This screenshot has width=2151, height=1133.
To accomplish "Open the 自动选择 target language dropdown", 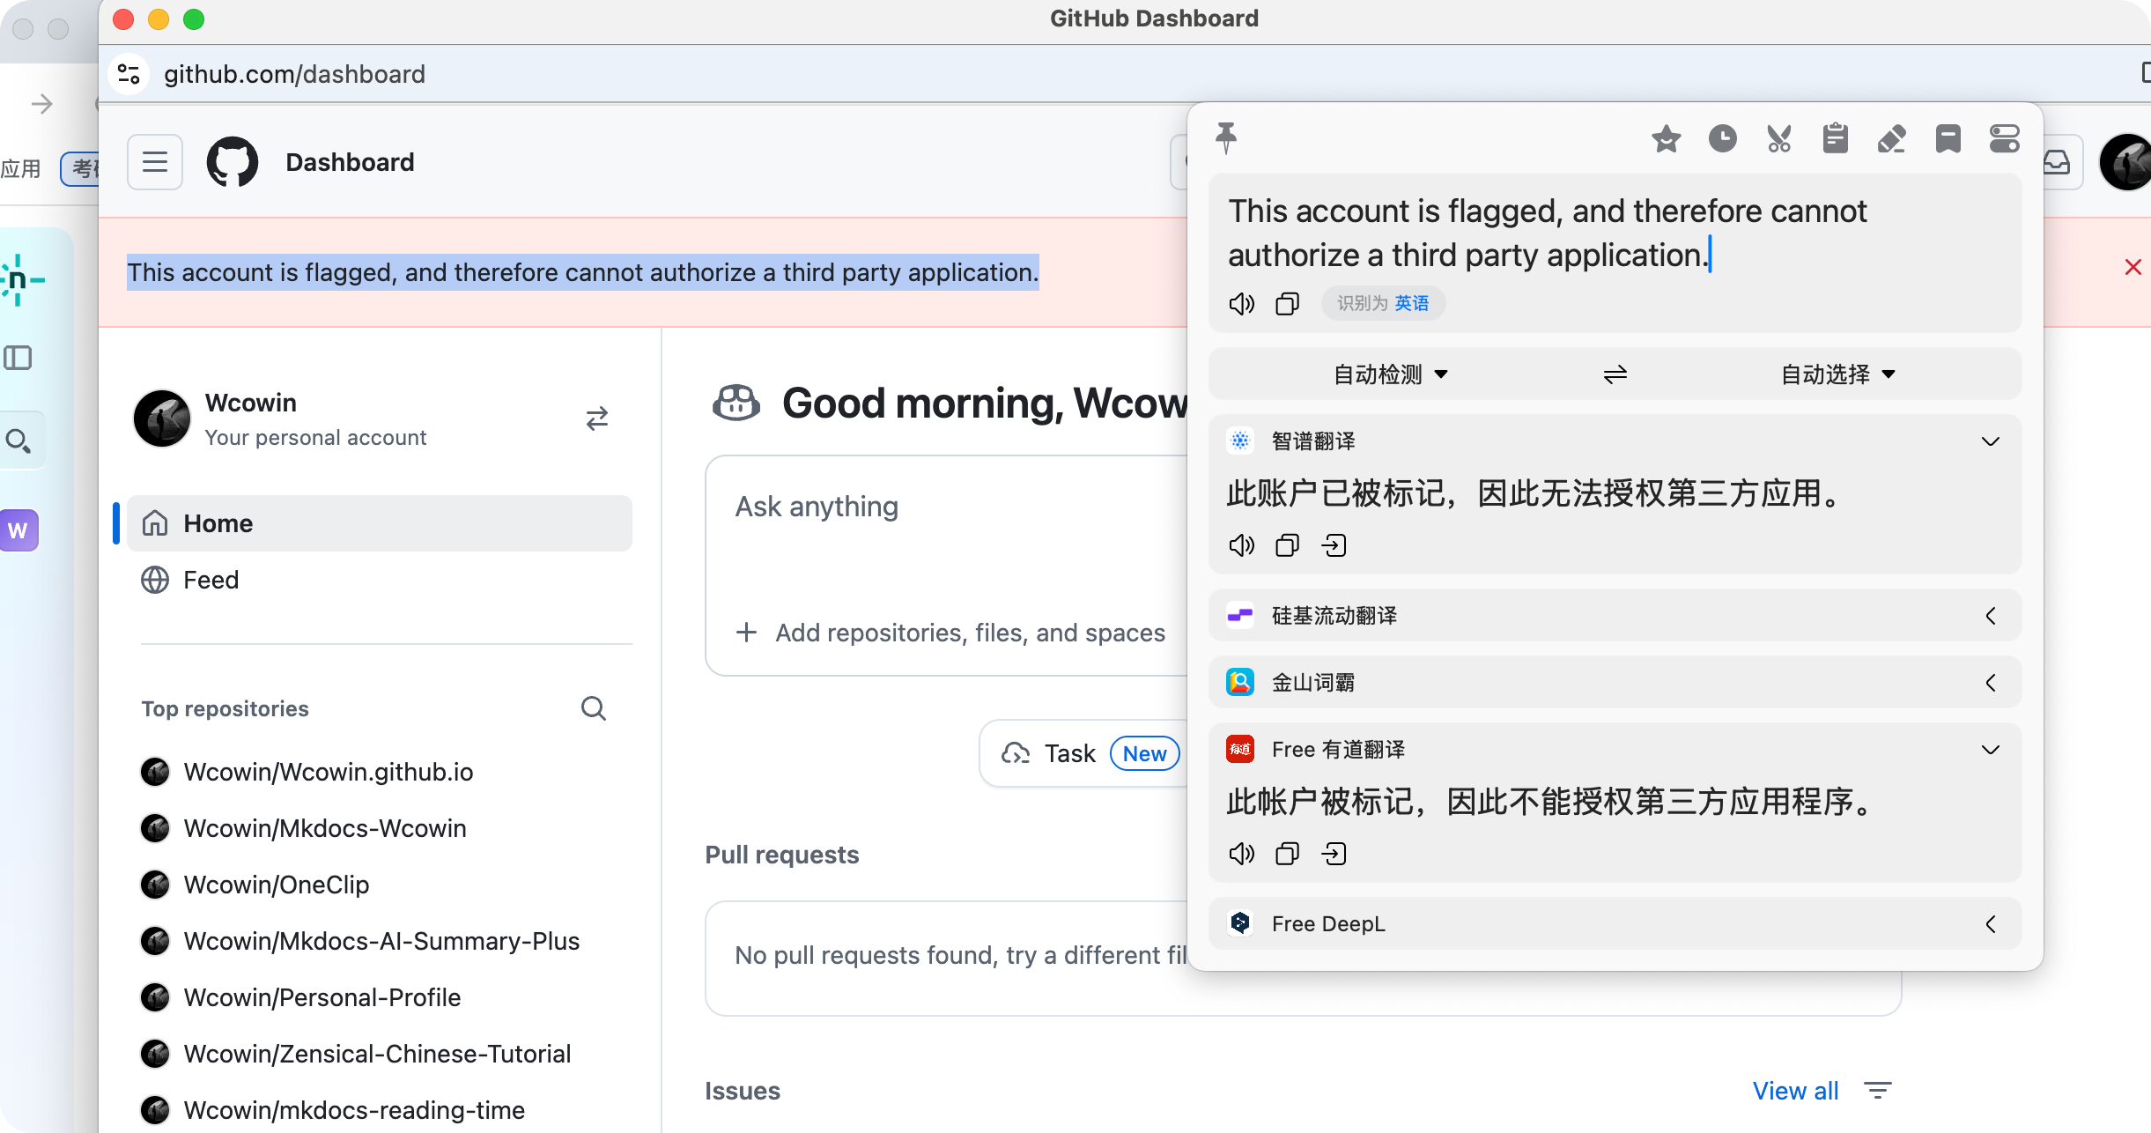I will 1837,375.
